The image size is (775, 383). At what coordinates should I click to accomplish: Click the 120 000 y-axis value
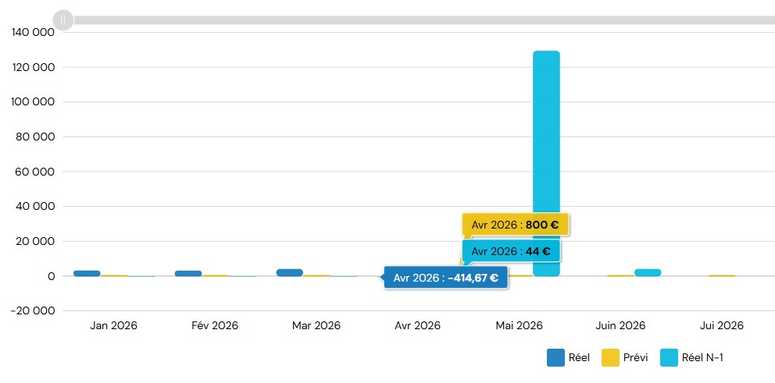click(x=33, y=67)
